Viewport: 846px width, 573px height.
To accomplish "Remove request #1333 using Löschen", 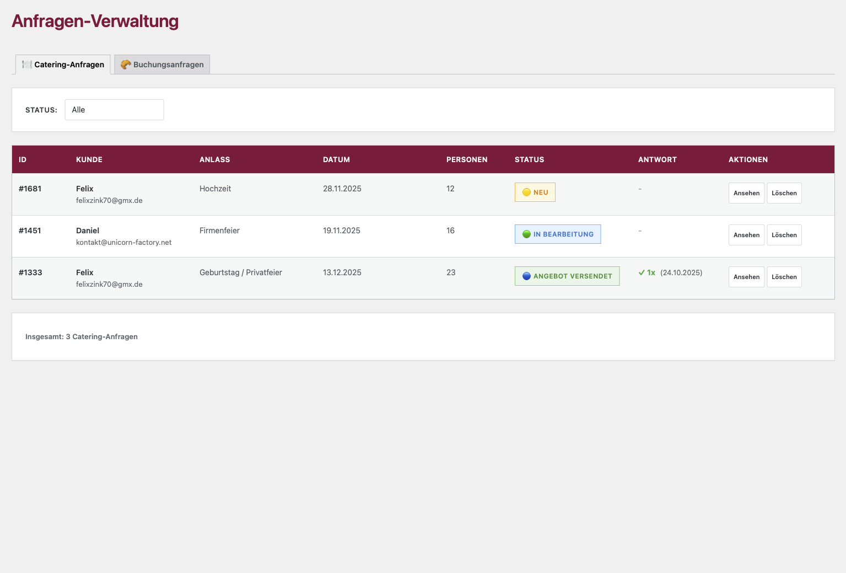I will pos(784,277).
